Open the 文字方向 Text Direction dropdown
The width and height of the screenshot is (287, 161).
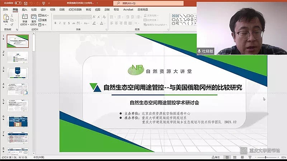151,15
